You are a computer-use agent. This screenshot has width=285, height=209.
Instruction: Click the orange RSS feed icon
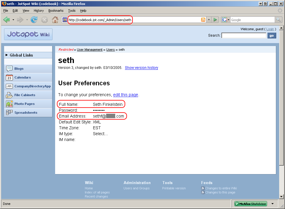(203, 20)
